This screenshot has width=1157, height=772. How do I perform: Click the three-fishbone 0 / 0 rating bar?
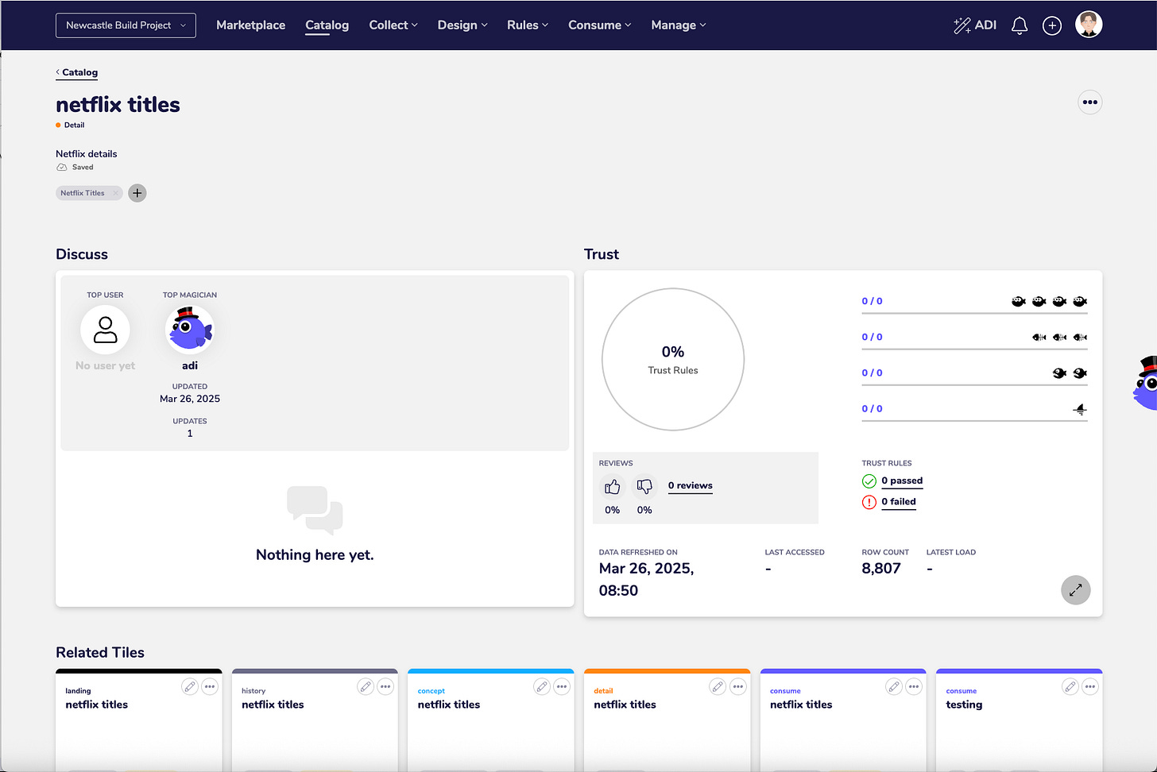point(974,339)
